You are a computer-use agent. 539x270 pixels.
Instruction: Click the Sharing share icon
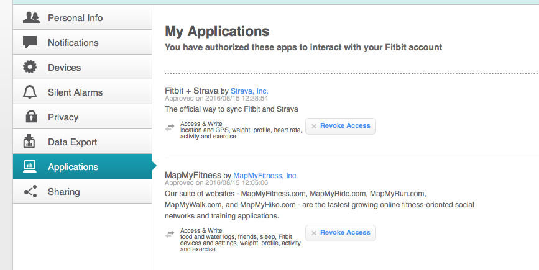(30, 192)
